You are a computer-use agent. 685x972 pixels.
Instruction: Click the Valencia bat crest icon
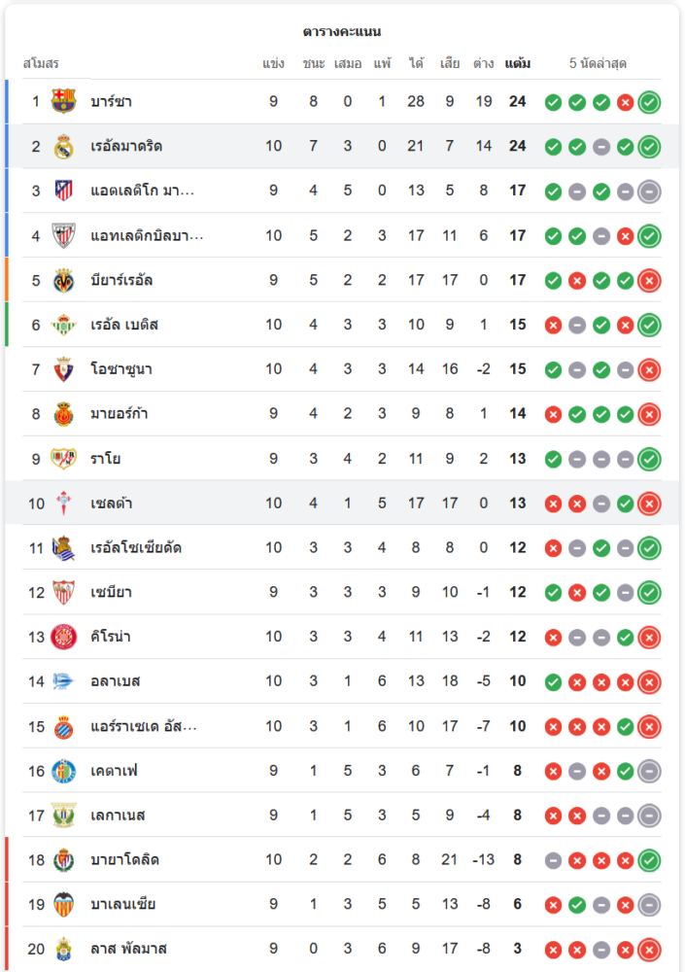click(x=64, y=904)
